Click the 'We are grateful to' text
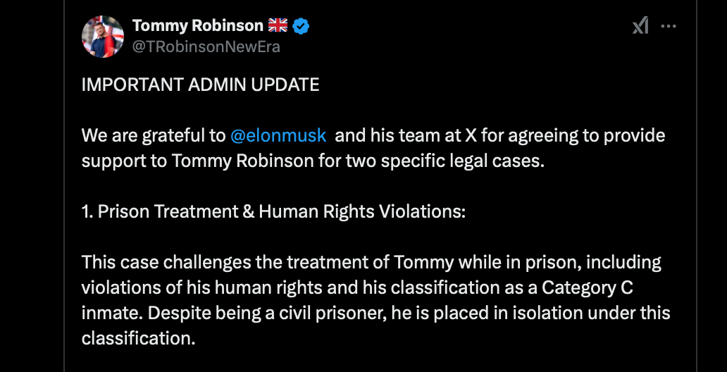Viewport: 727px width, 372px height. 154,135
